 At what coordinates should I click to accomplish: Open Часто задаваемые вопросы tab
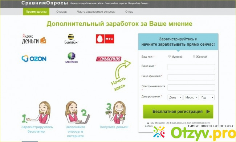[x=96, y=12]
